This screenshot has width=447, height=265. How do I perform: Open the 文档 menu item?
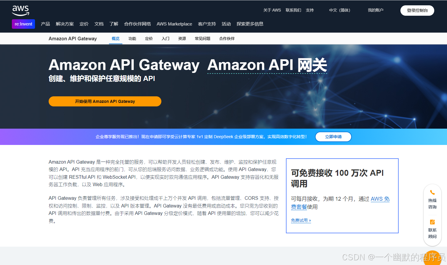(x=99, y=24)
